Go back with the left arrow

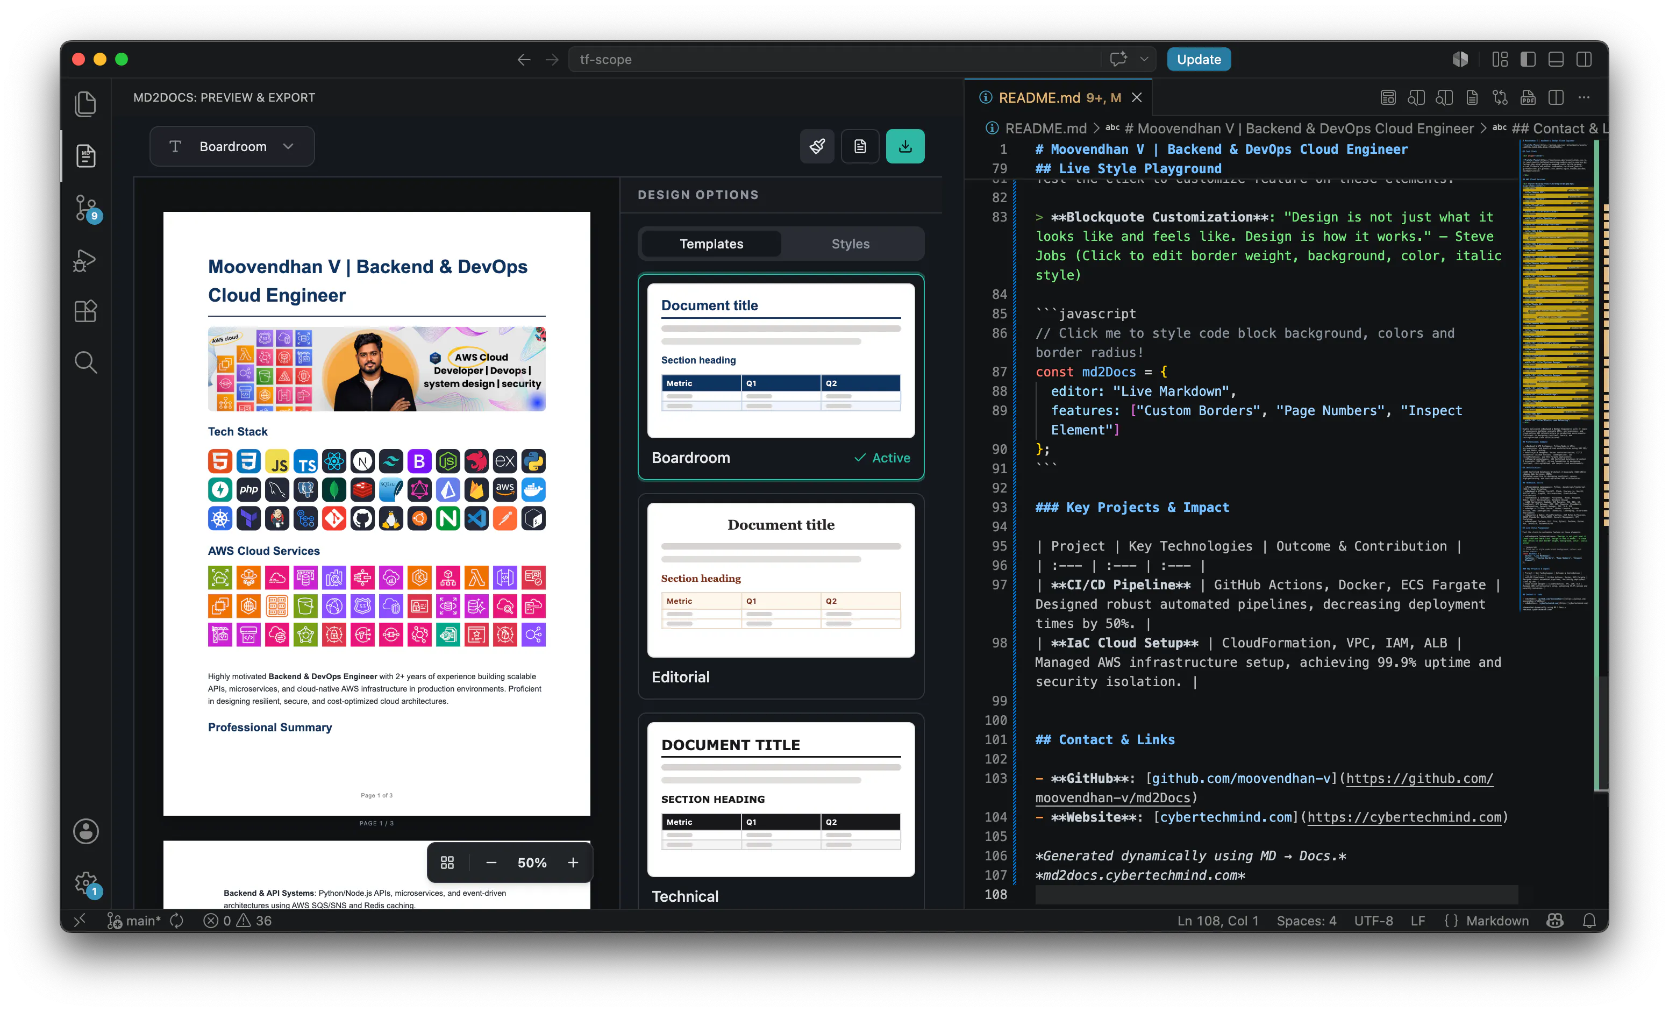(x=524, y=60)
